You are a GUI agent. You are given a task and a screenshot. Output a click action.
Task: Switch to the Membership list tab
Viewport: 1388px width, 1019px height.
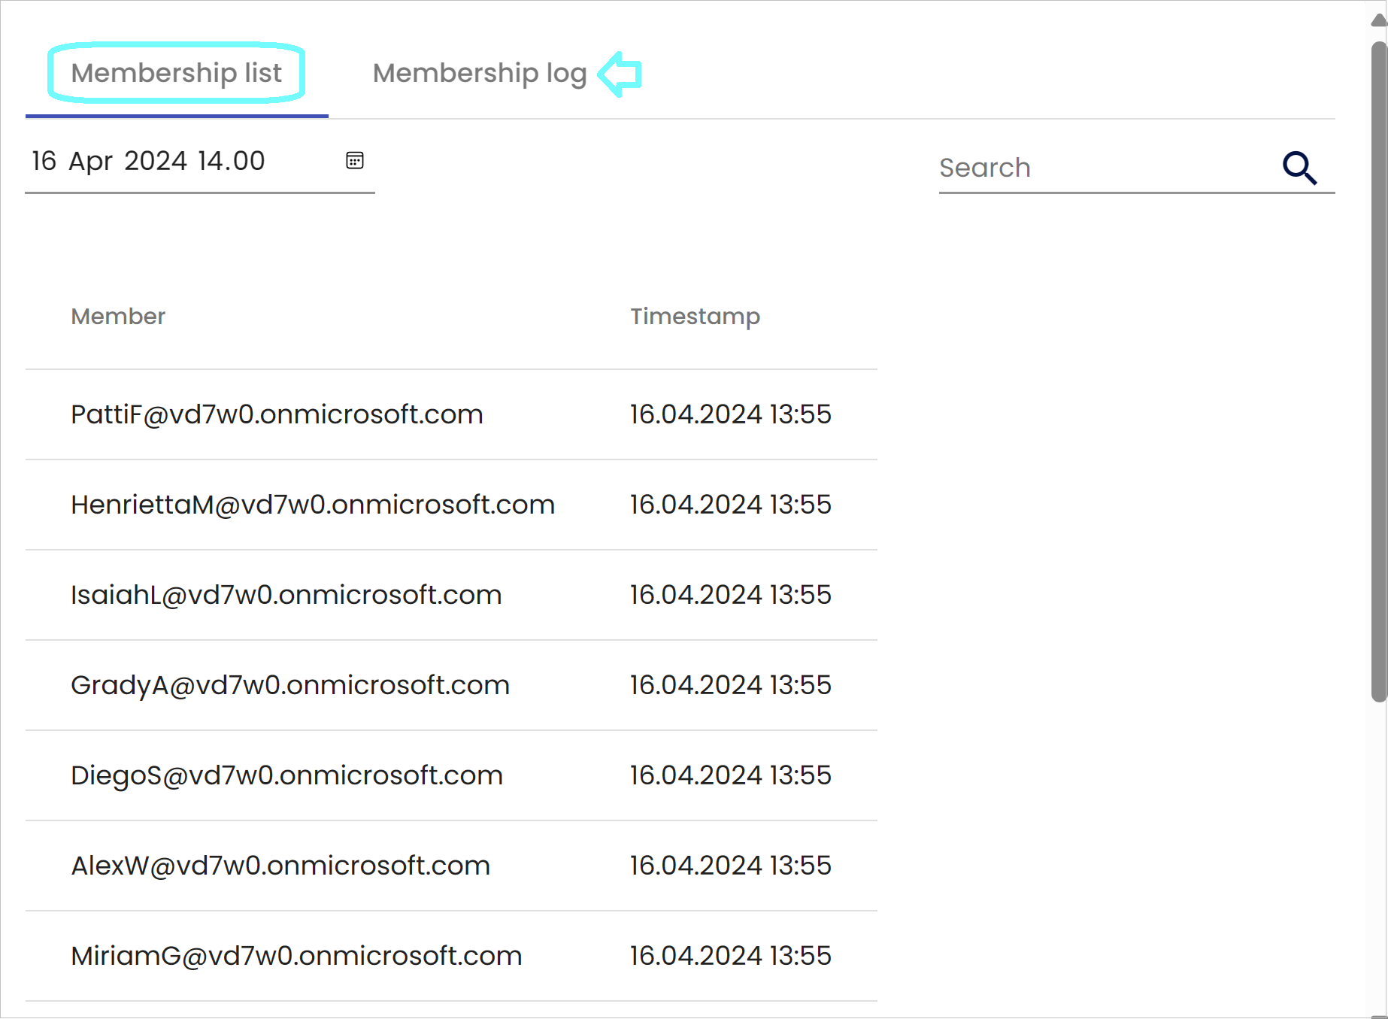pyautogui.click(x=177, y=73)
